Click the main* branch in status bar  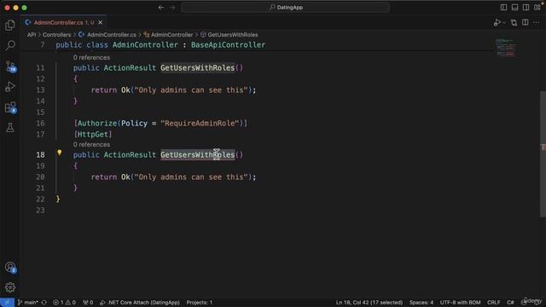28,303
